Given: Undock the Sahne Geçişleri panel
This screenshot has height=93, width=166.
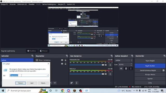Looking at the screenshot, I should (132, 56).
